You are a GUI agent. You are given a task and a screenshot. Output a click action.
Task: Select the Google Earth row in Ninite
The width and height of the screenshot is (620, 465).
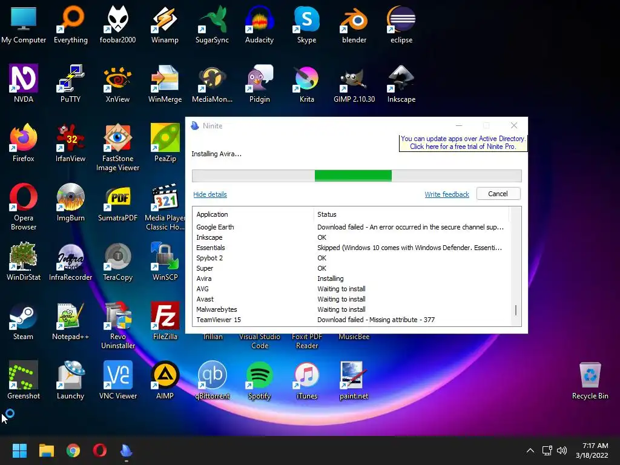(351, 227)
